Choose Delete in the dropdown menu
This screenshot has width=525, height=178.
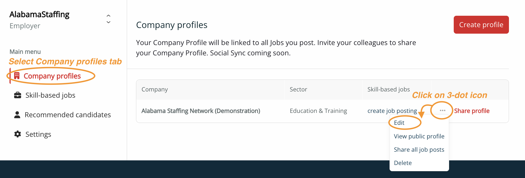coord(403,163)
